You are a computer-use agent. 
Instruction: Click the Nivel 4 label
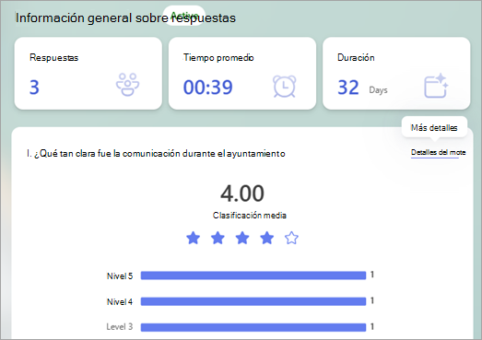[120, 302]
